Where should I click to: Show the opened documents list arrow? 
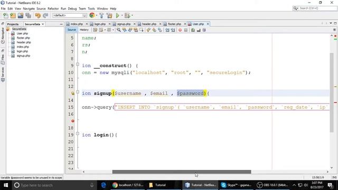(331, 23)
